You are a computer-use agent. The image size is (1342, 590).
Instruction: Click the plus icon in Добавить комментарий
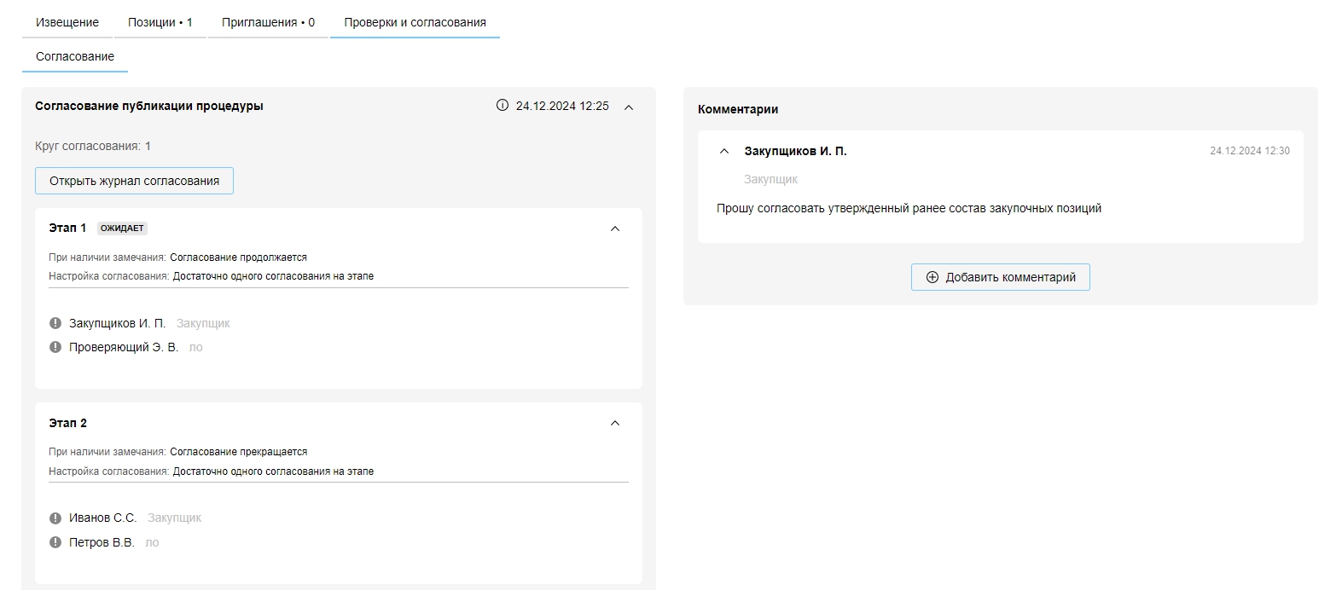pos(932,277)
